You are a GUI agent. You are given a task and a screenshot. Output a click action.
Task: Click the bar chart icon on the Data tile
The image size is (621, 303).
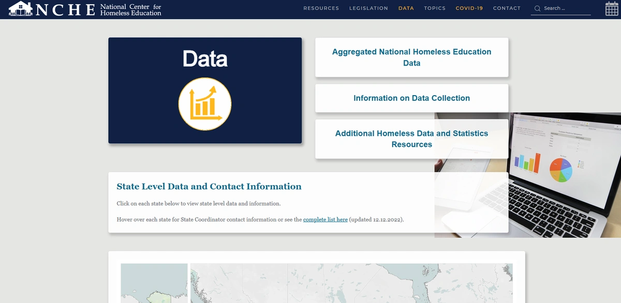pos(205,103)
